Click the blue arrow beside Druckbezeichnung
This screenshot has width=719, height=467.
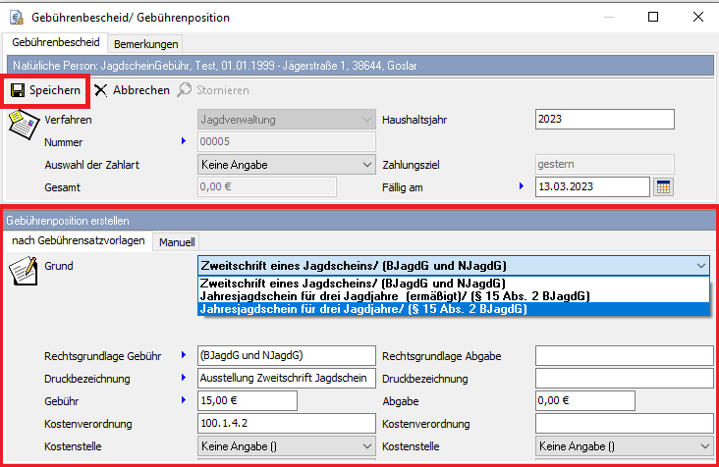click(183, 378)
